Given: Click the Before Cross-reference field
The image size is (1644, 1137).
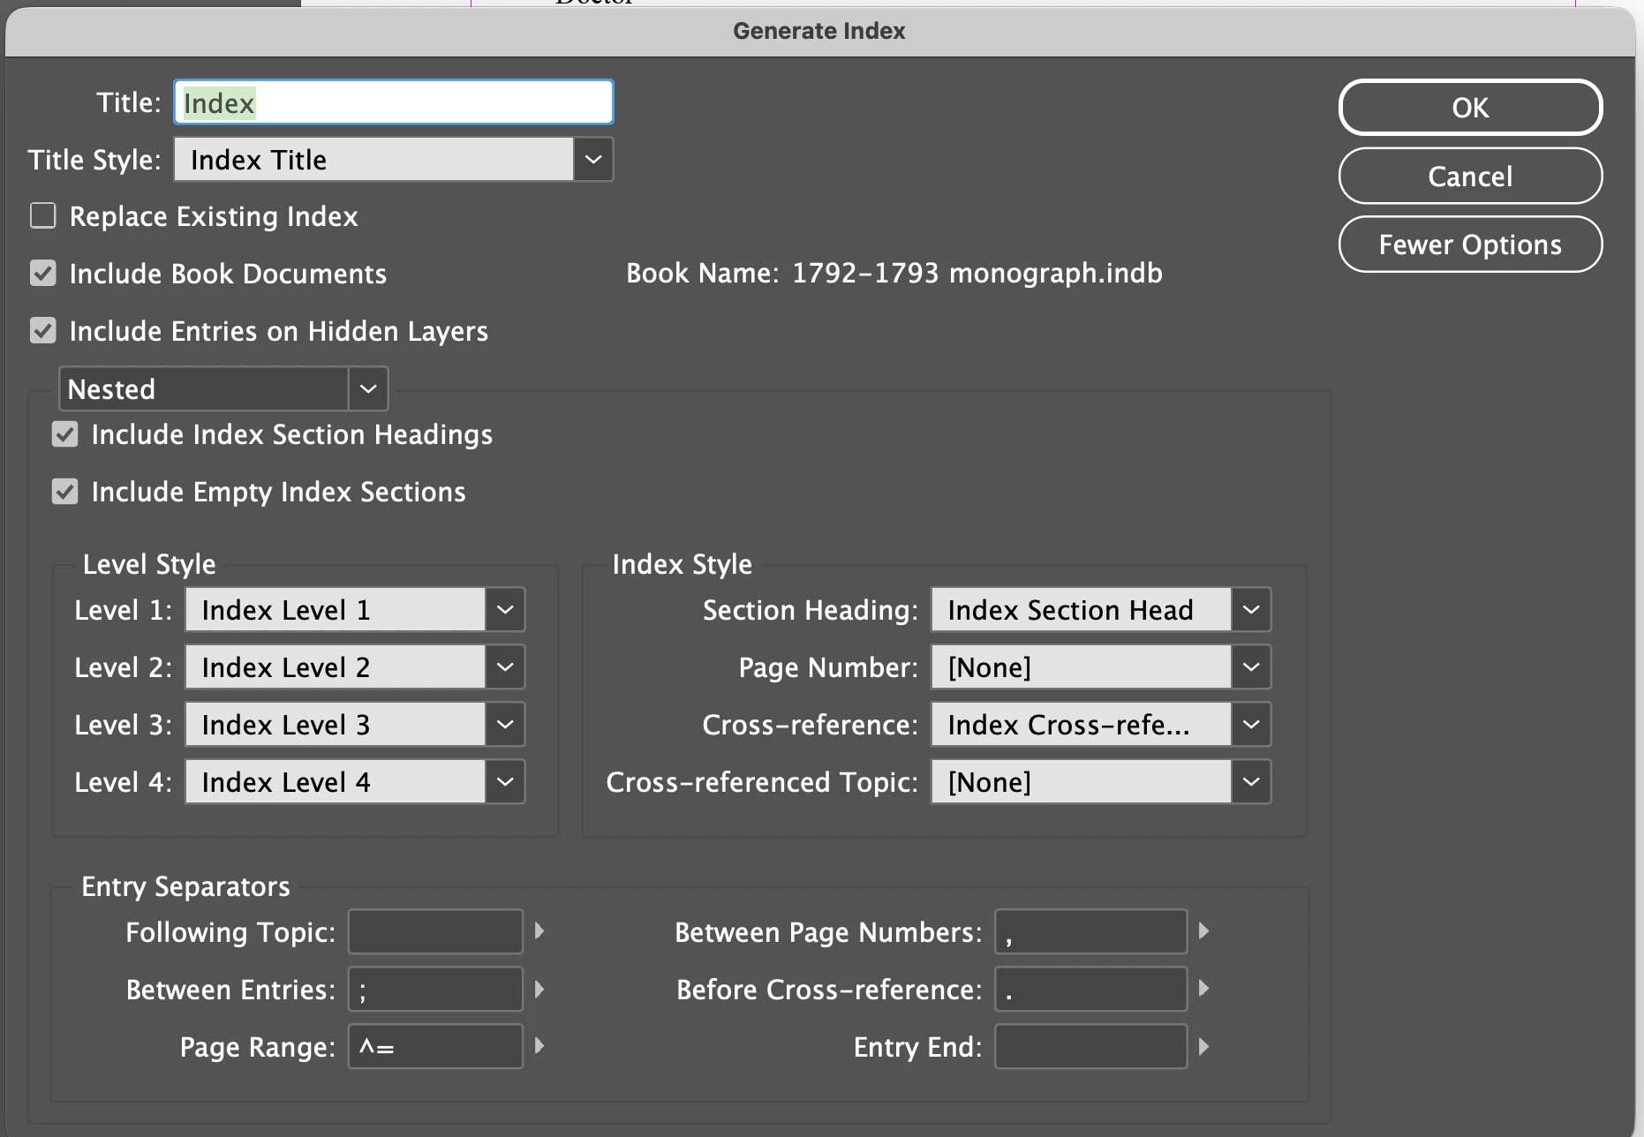Looking at the screenshot, I should coord(1090,990).
